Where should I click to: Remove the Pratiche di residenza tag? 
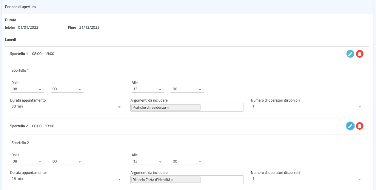click(x=168, y=108)
